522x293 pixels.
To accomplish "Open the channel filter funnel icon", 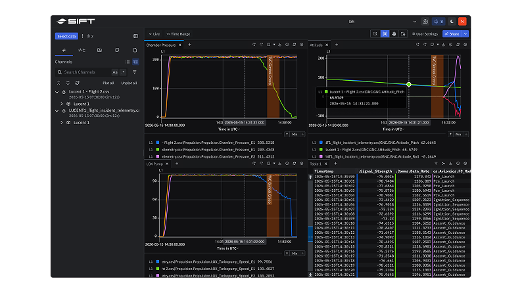I will [135, 72].
